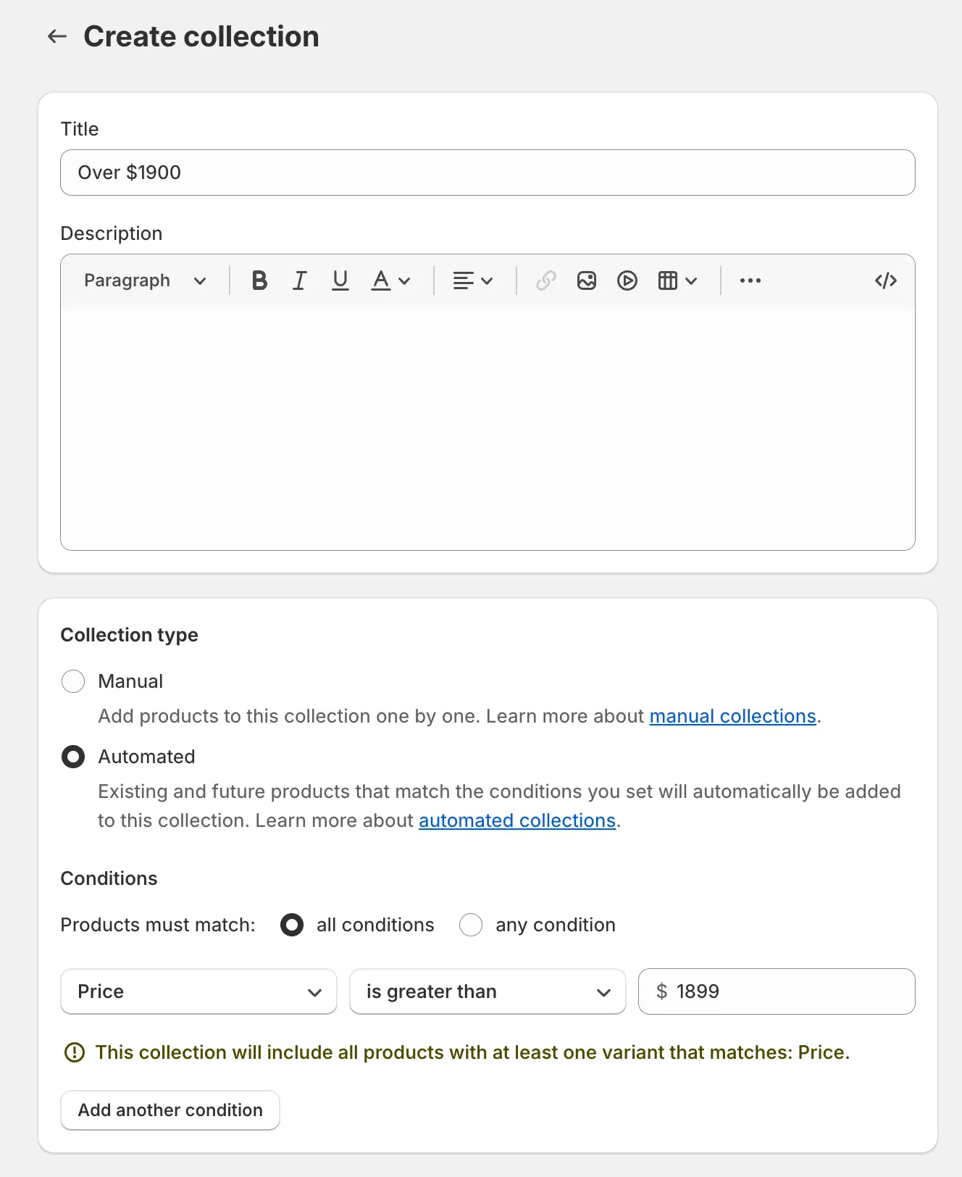962x1177 pixels.
Task: Select the Automated collection type
Action: coord(73,757)
